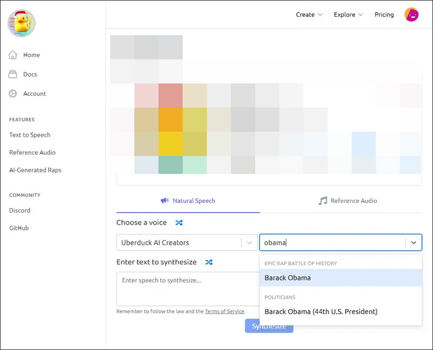Click the Account icon in sidebar
Screen dimensions: 433x350
point(13,94)
